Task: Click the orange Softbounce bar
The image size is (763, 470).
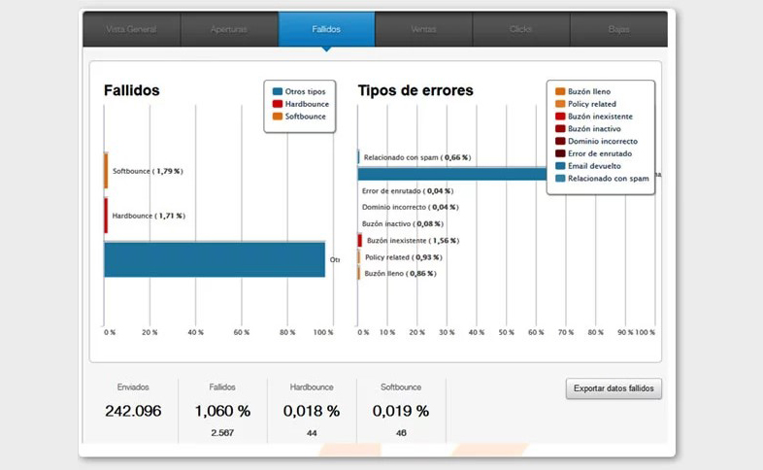Action: point(106,171)
